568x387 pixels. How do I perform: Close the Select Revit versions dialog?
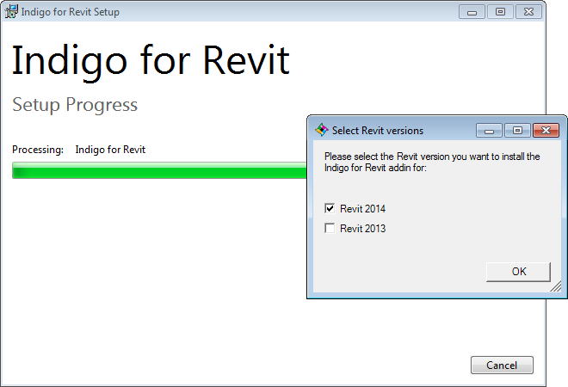pos(546,131)
